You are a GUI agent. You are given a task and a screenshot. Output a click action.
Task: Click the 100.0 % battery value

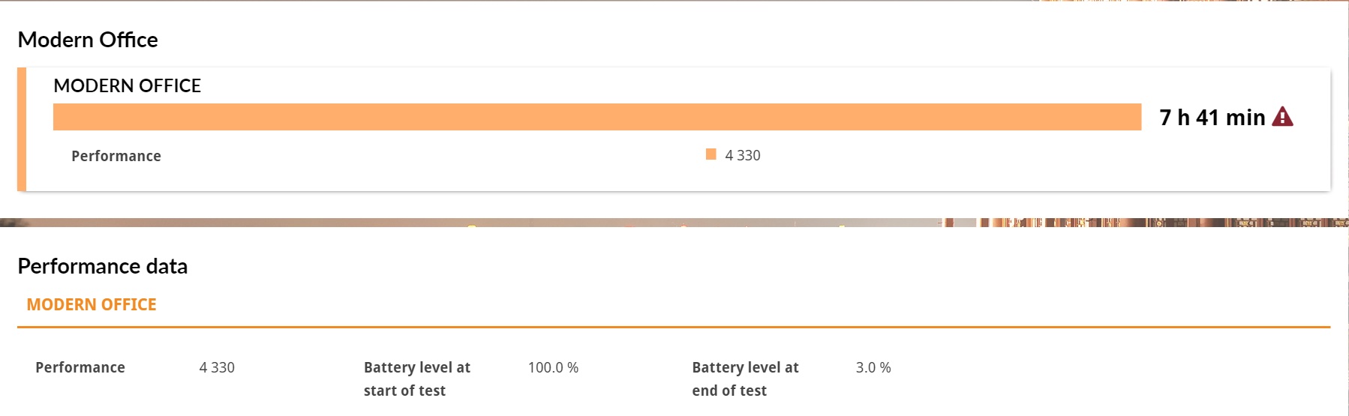[553, 367]
